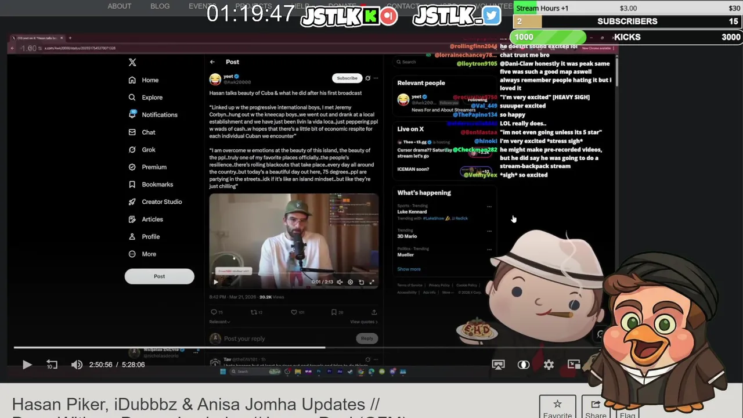Go to Home in X sidebar
Image resolution: width=743 pixels, height=418 pixels.
144,80
